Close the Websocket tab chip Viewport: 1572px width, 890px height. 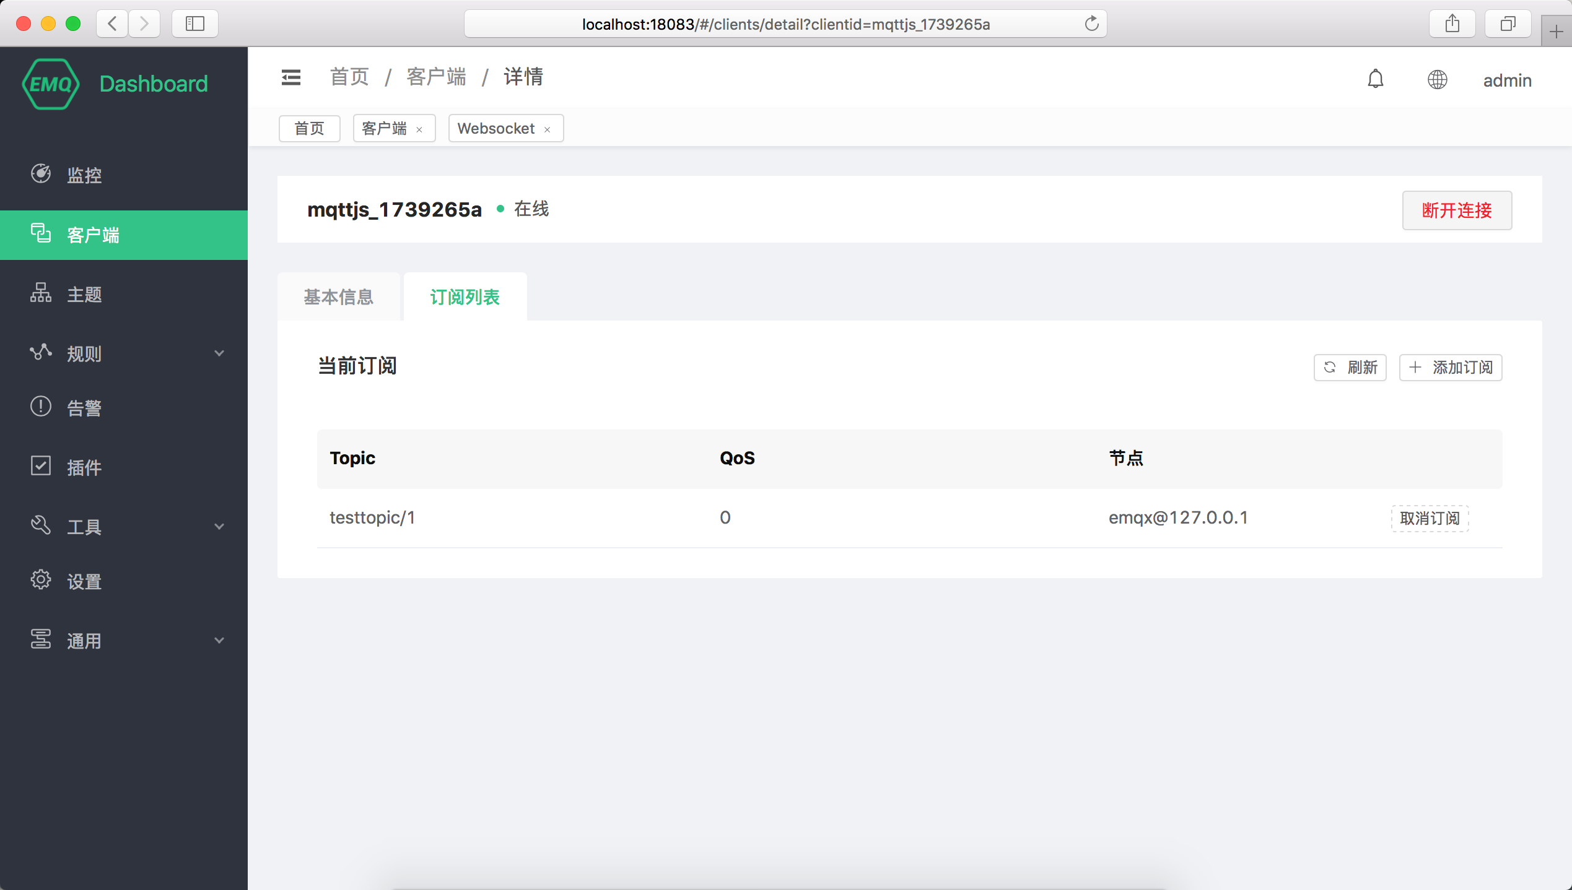(548, 129)
